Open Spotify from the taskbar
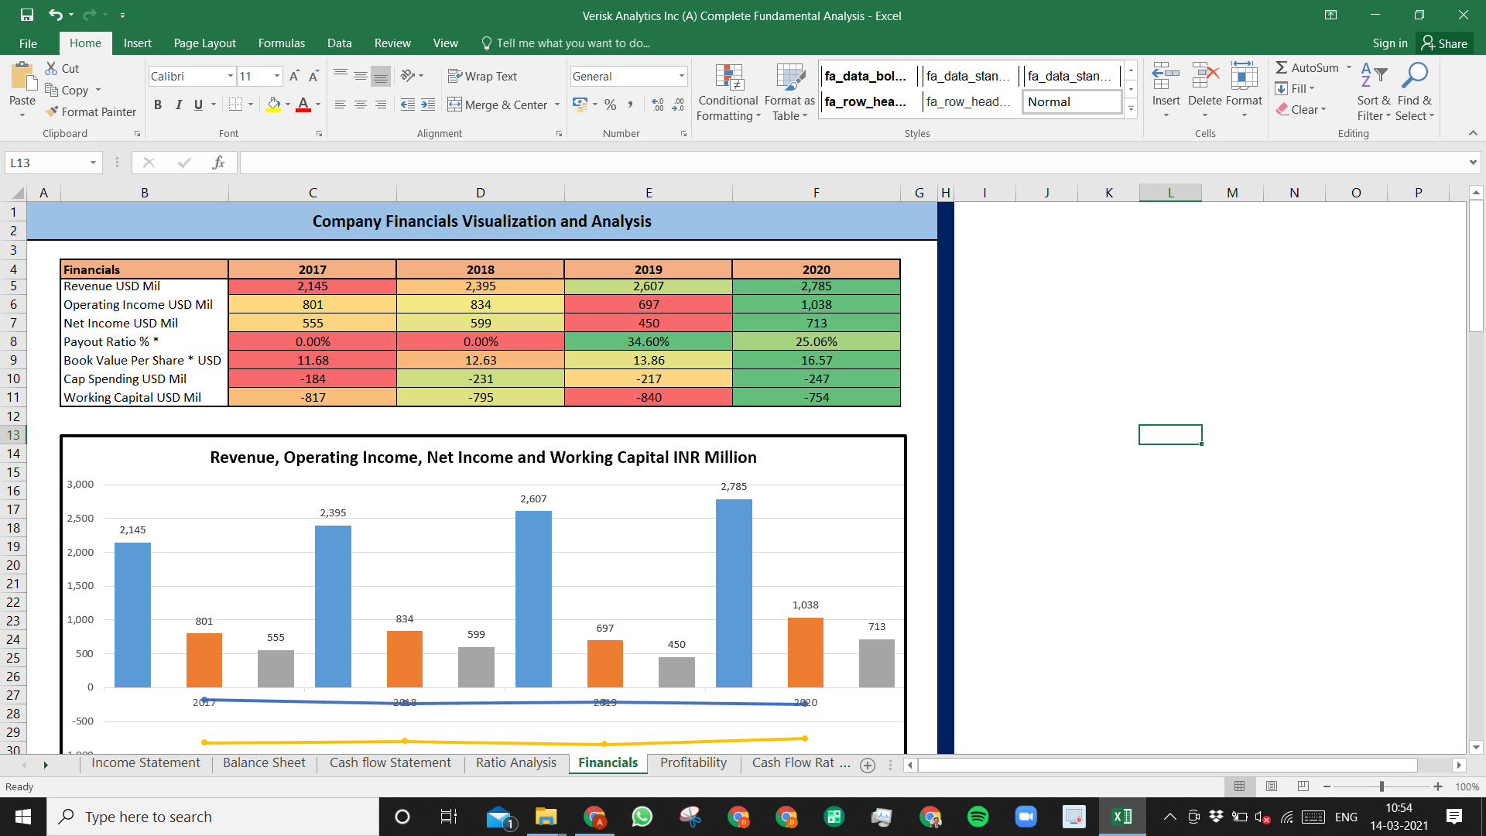The image size is (1486, 836). pyautogui.click(x=978, y=817)
